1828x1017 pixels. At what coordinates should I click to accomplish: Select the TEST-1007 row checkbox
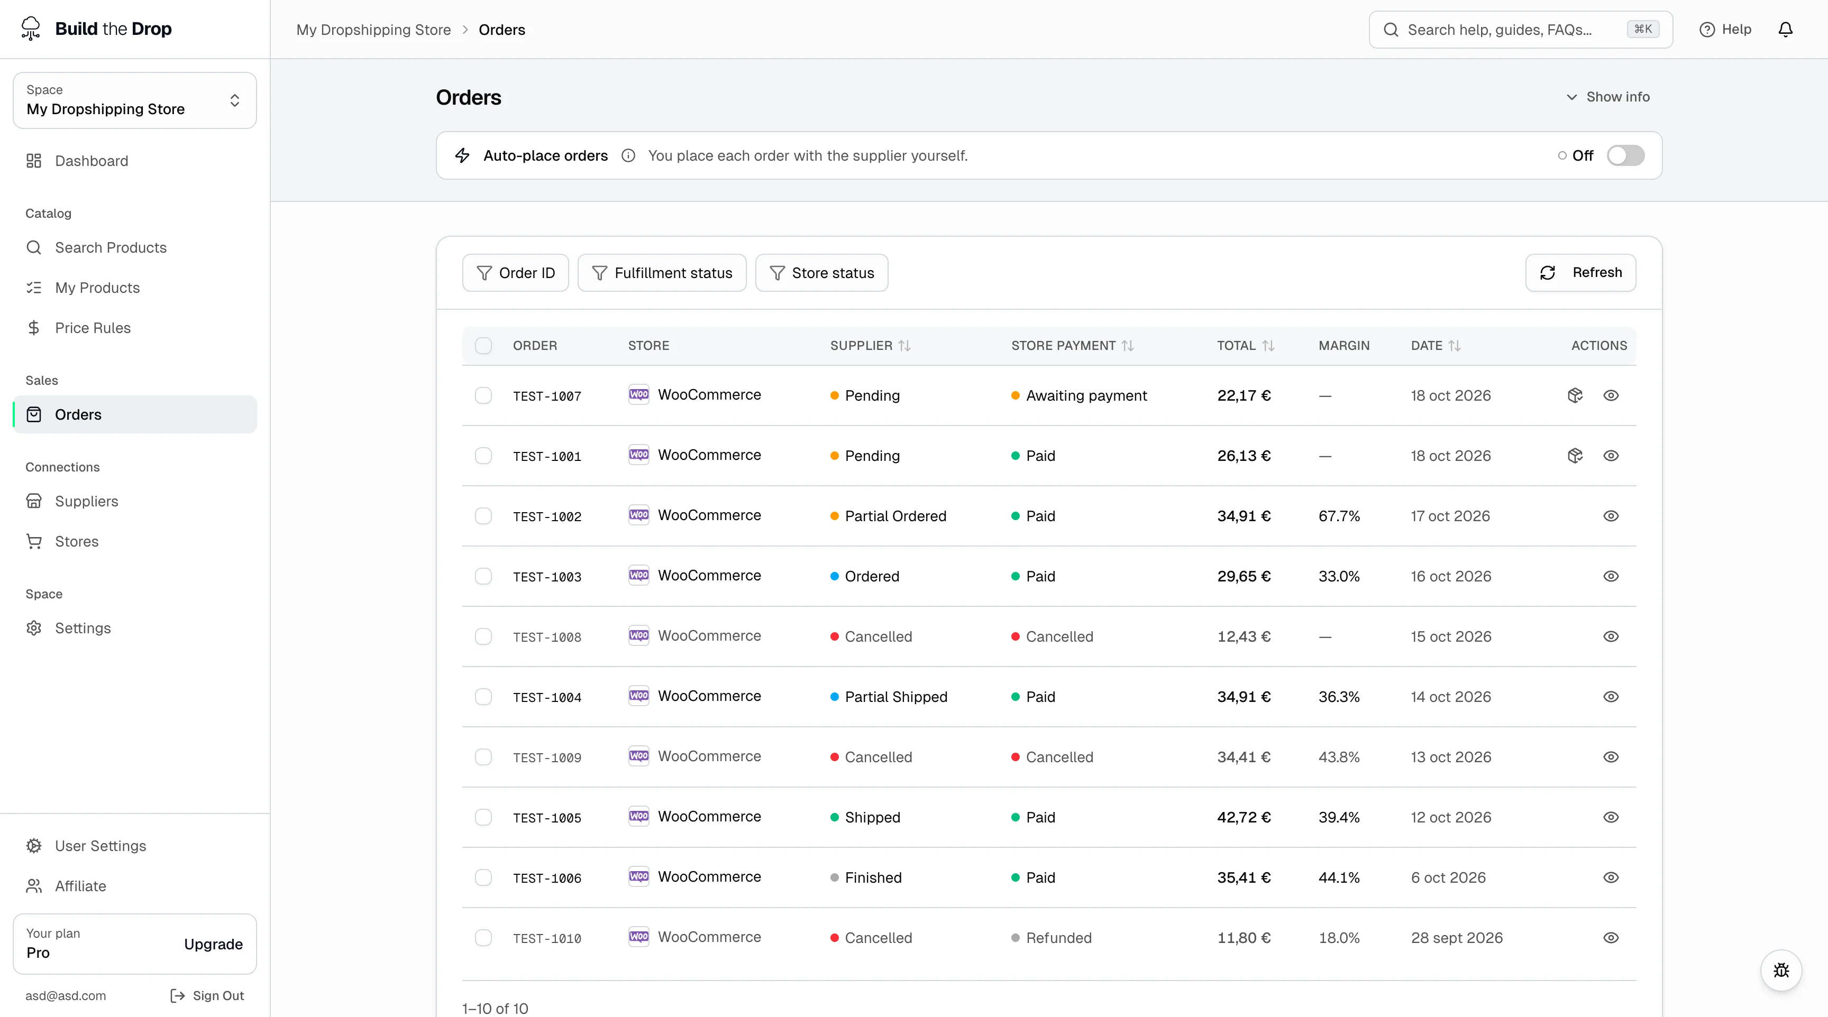tap(483, 395)
